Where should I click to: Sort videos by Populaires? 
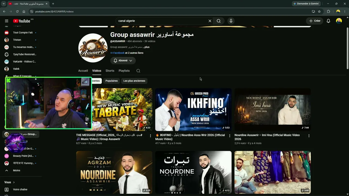tap(112, 81)
